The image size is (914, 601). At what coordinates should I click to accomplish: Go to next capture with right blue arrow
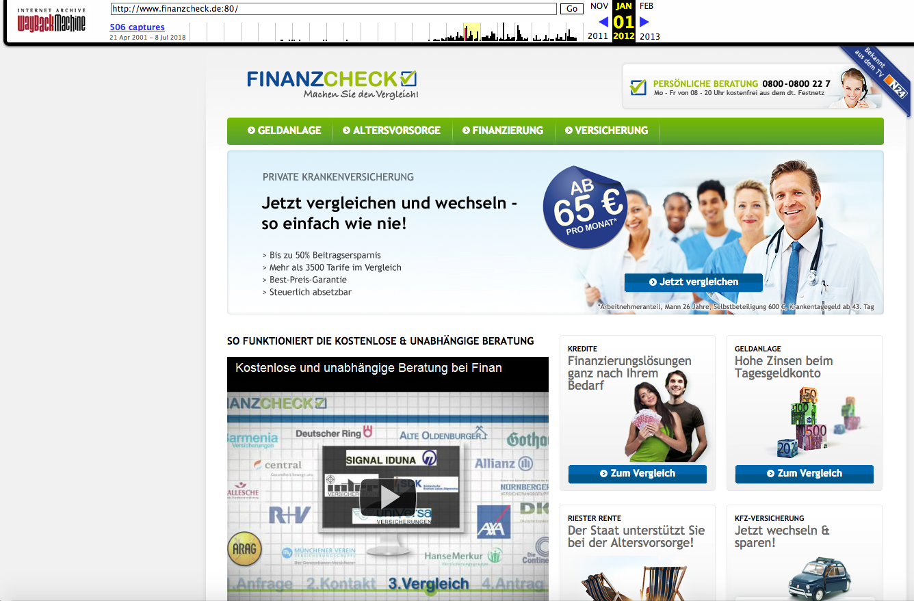point(644,22)
